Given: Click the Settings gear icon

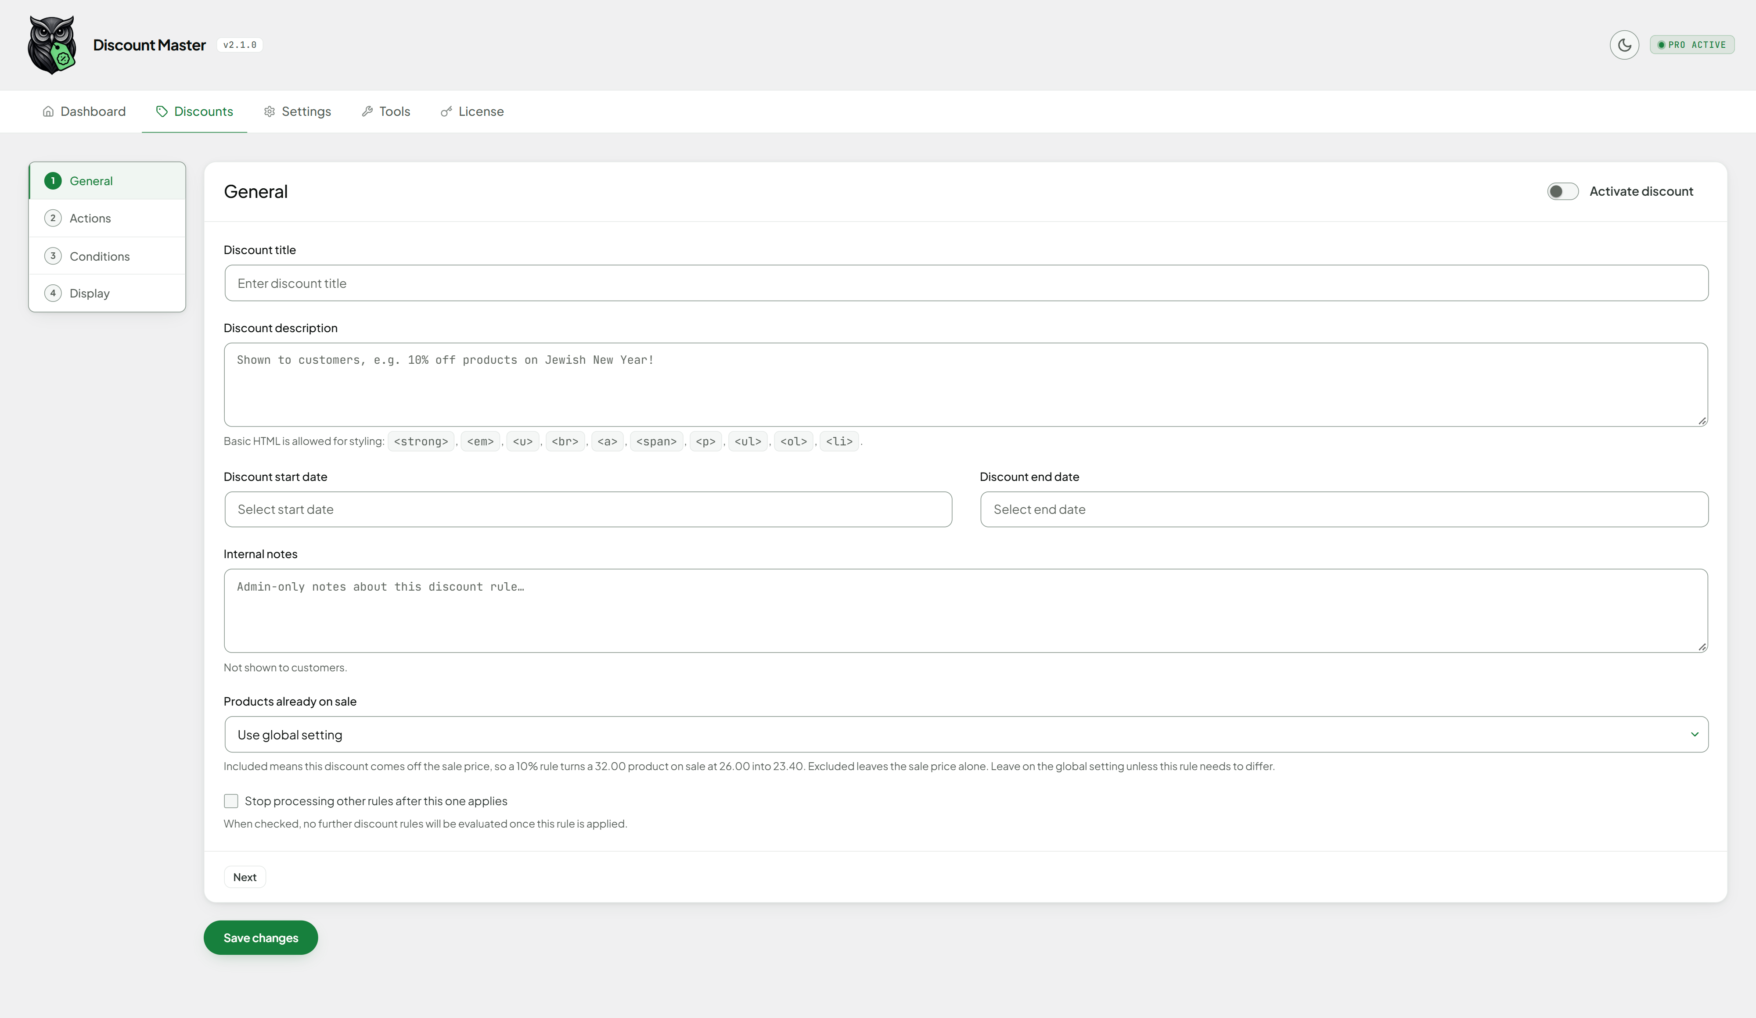Looking at the screenshot, I should coord(270,111).
